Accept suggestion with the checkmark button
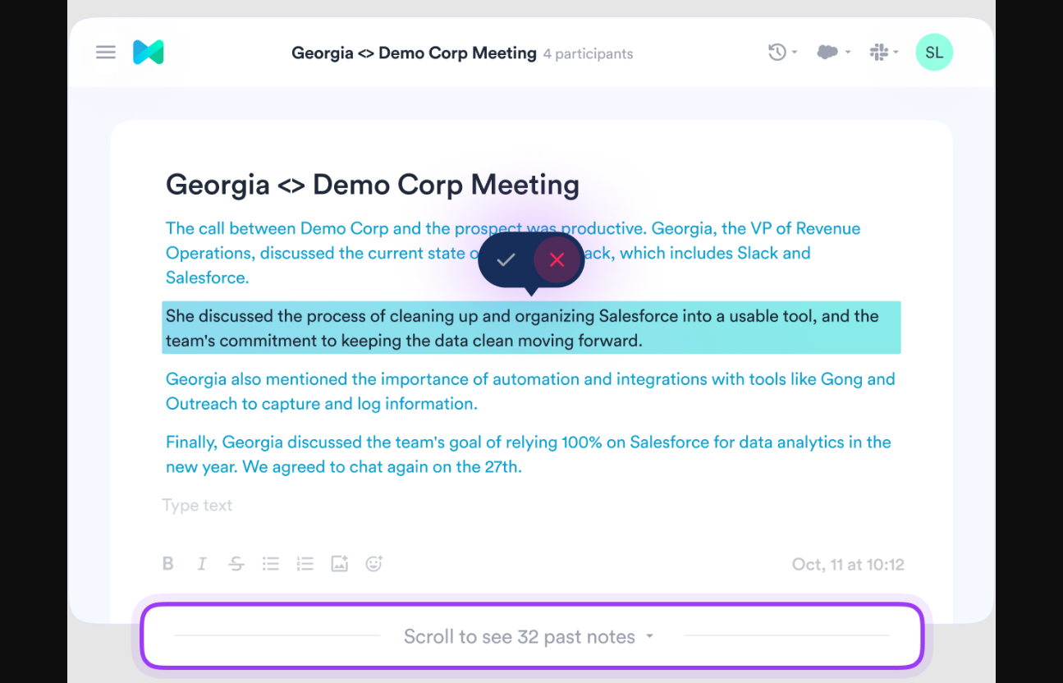The width and height of the screenshot is (1063, 683). [x=506, y=260]
